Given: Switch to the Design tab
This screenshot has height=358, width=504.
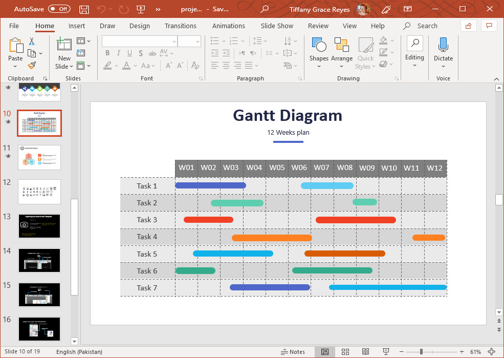Looking at the screenshot, I should (140, 26).
